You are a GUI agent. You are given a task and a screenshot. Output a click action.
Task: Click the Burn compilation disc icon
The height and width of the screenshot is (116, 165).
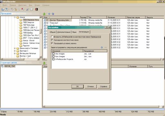coord(12,9)
